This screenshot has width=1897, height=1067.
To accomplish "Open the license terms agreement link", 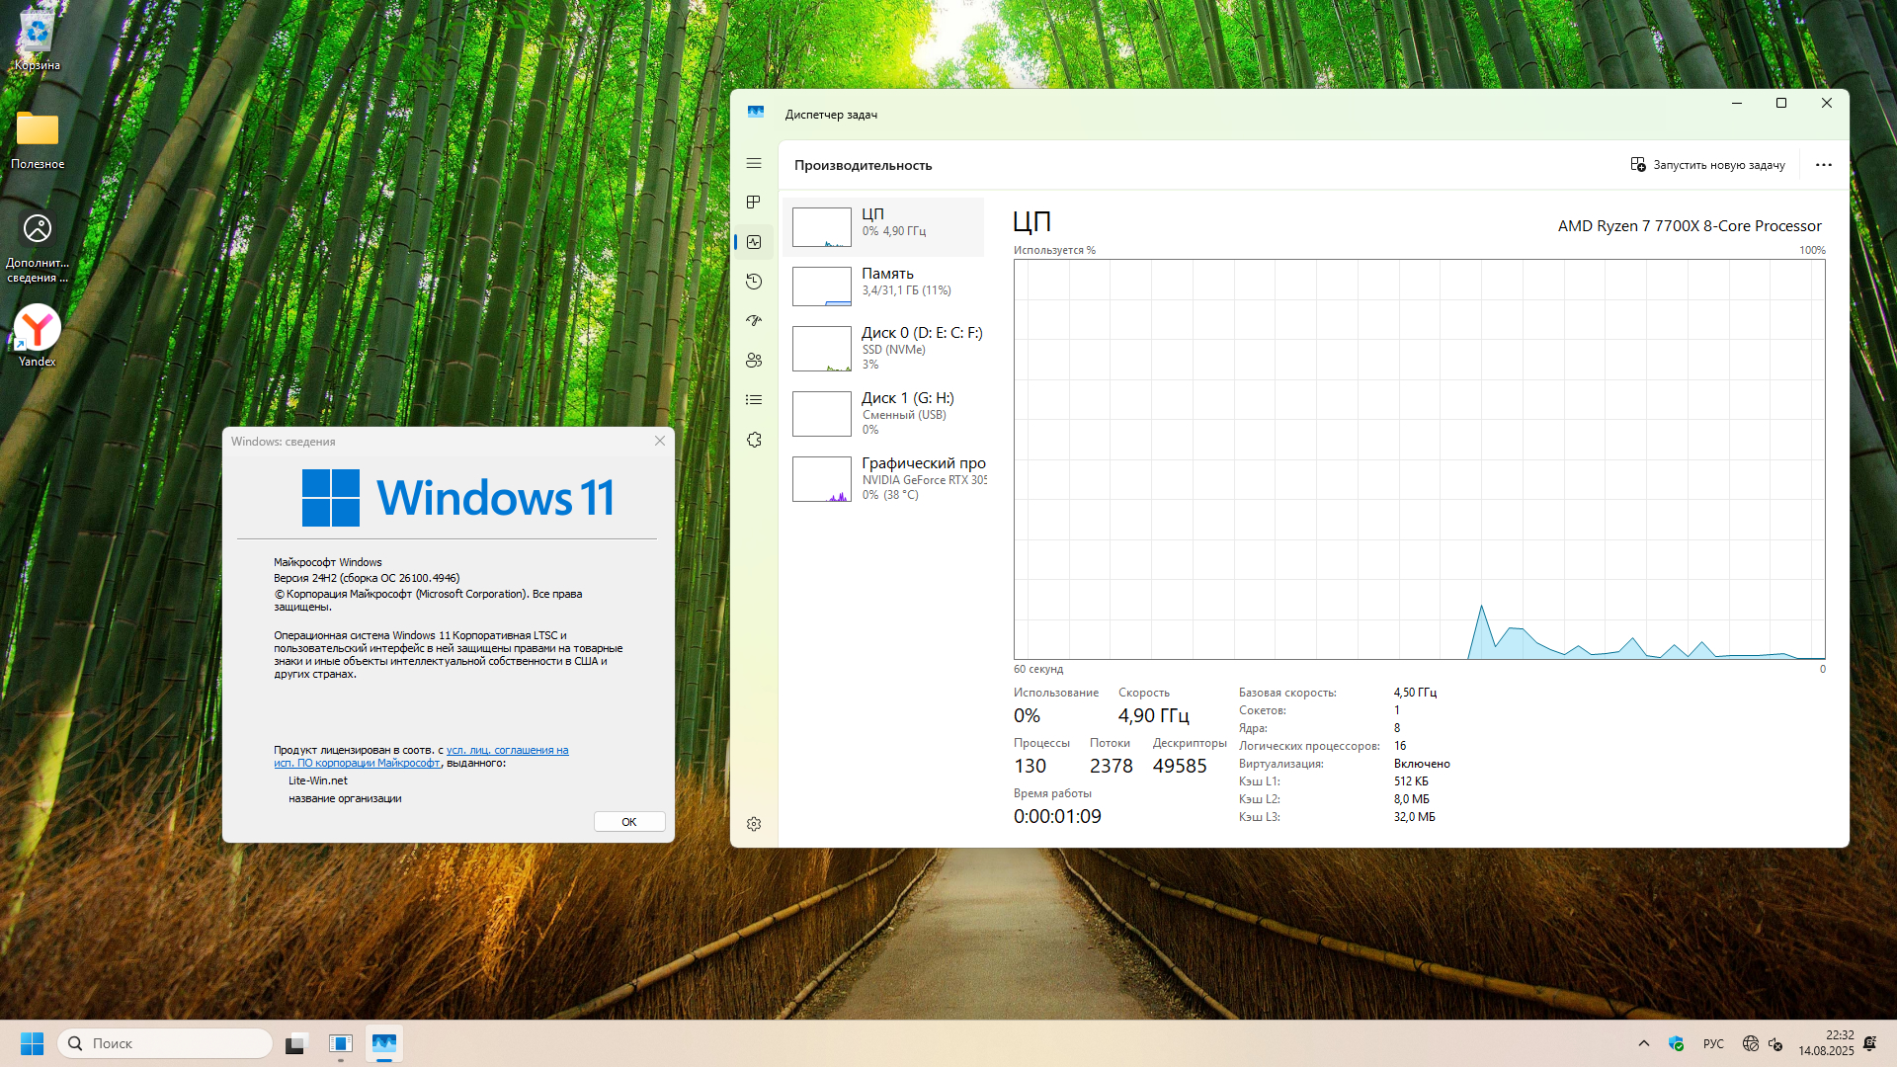I will click(507, 751).
